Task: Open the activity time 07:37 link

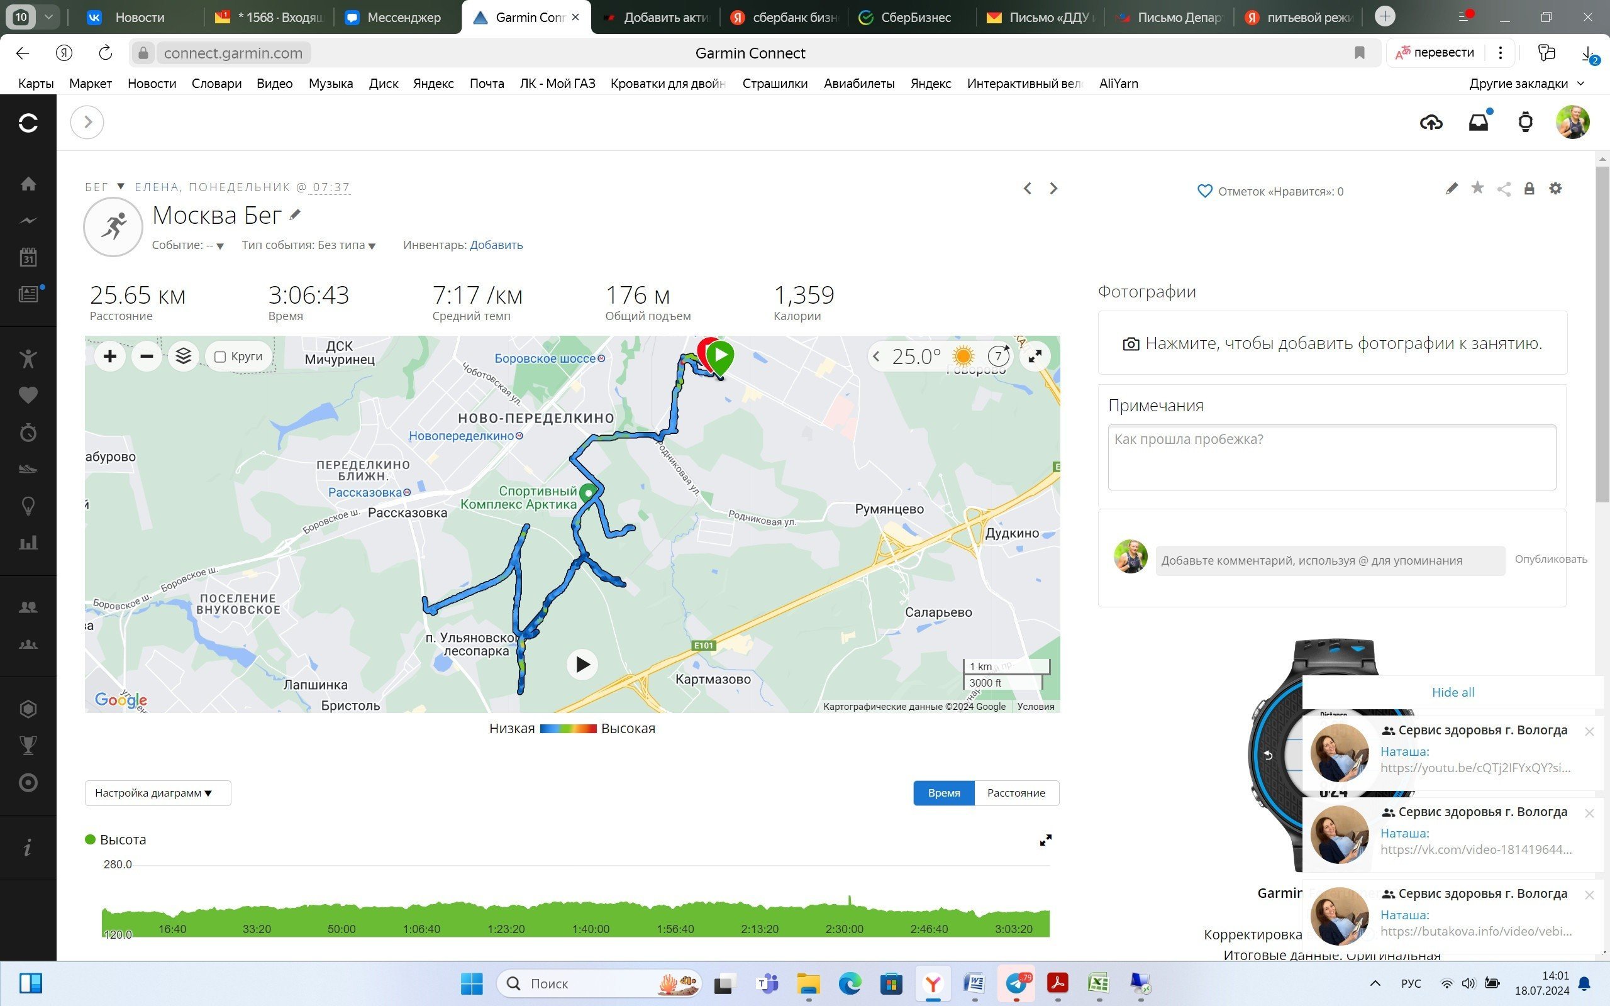Action: pos(331,187)
